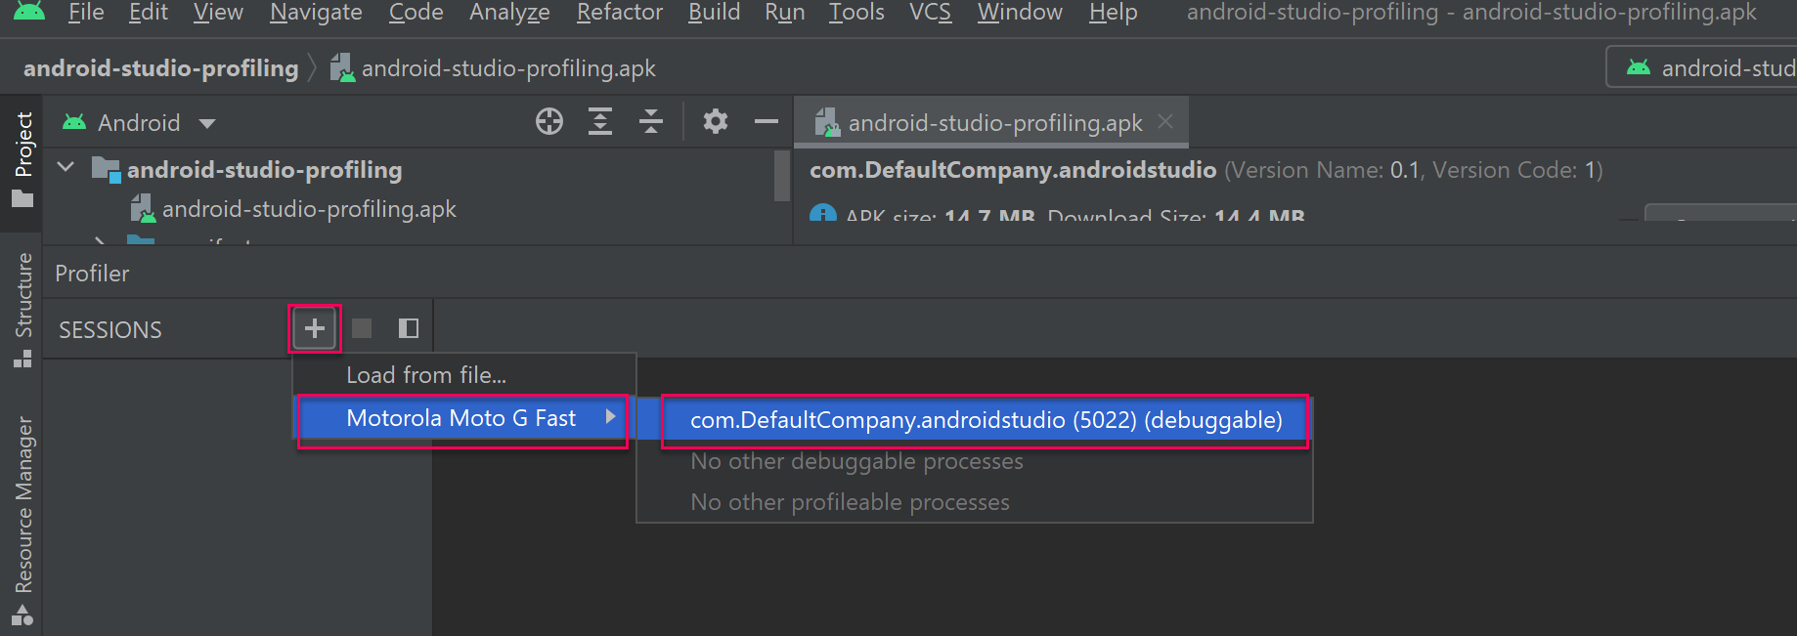Image resolution: width=1797 pixels, height=636 pixels.
Task: Select Motorola Moto G Fast device
Action: tap(462, 419)
